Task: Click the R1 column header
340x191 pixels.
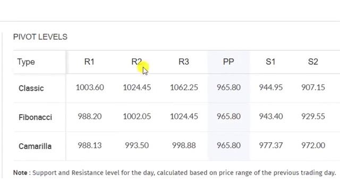Action: [x=89, y=62]
